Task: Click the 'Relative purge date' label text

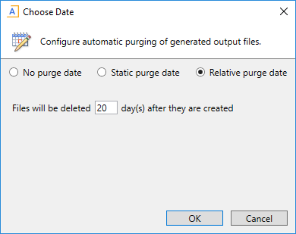Action: click(x=248, y=73)
